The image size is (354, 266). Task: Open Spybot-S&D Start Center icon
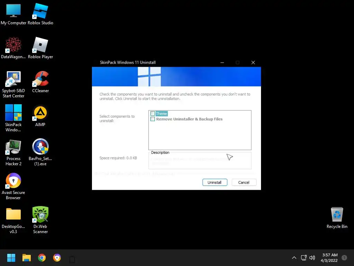[13, 85]
